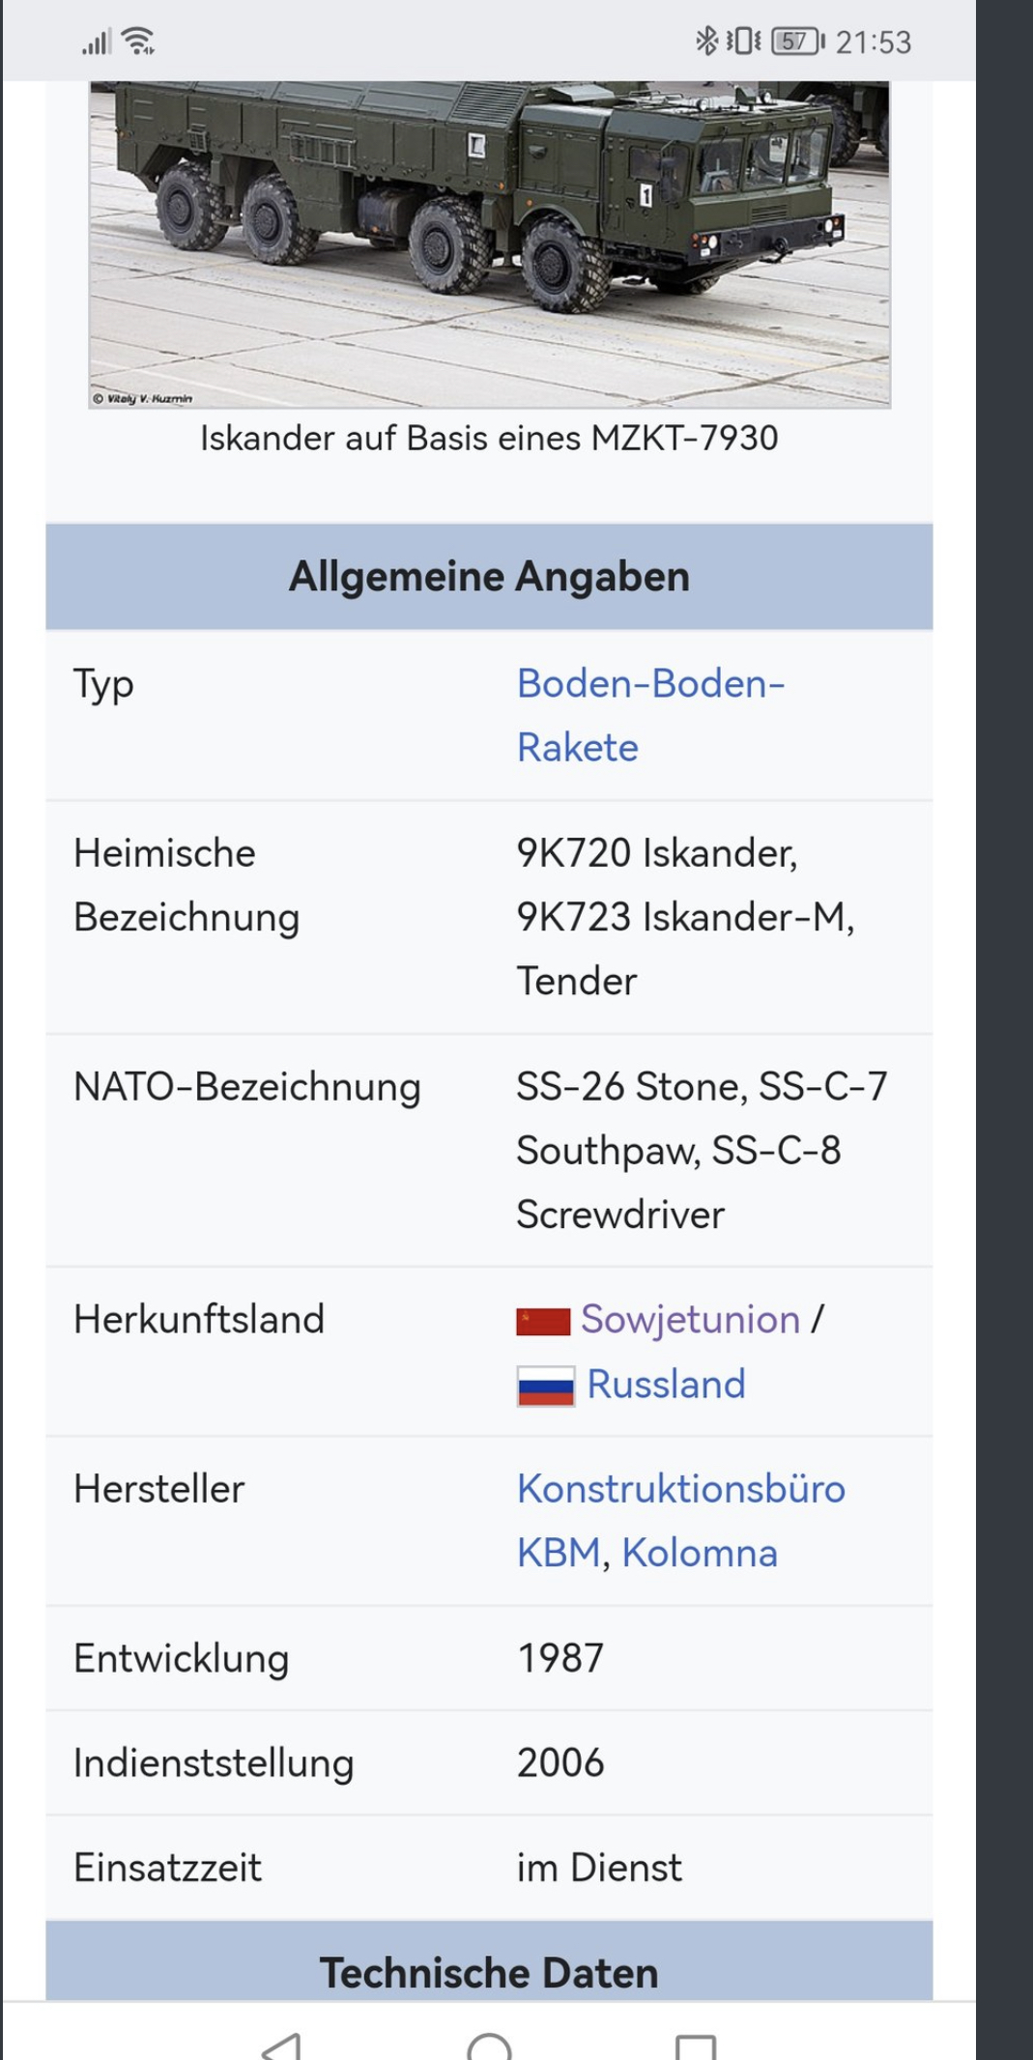The image size is (1033, 2060).
Task: Follow the Kolomna link
Action: [700, 1553]
